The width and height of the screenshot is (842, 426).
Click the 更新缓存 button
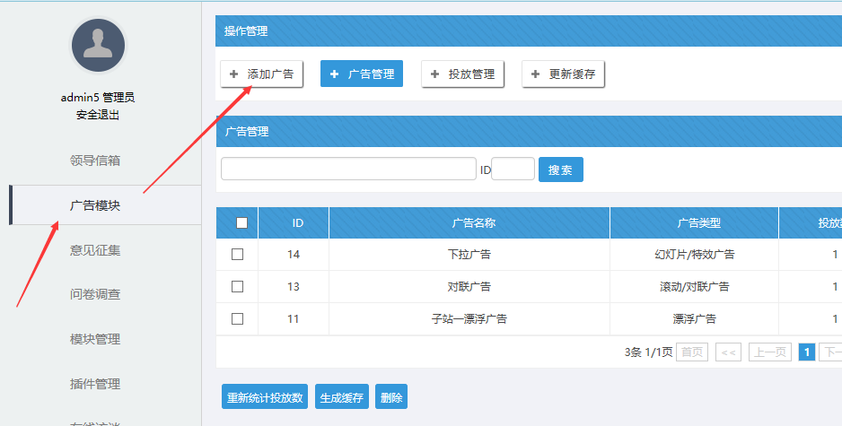coord(563,74)
